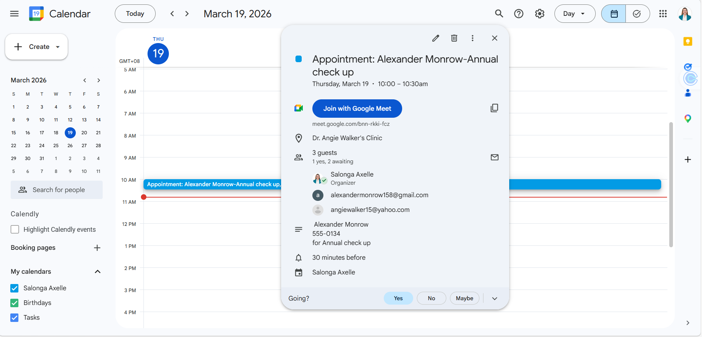
Task: Delete the event with trash icon
Action: tap(454, 38)
